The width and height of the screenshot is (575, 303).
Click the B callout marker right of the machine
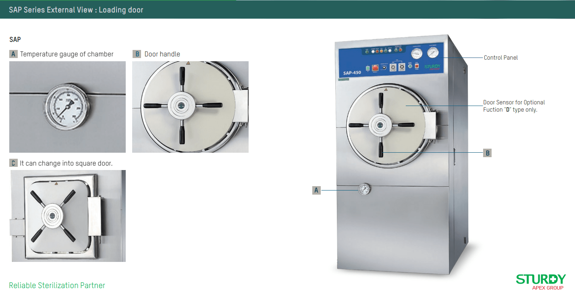pos(488,153)
